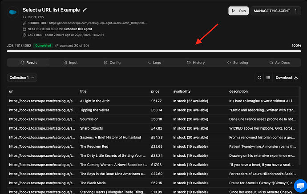Click price cell £33.34
This screenshot has width=307, height=194.
tap(157, 156)
